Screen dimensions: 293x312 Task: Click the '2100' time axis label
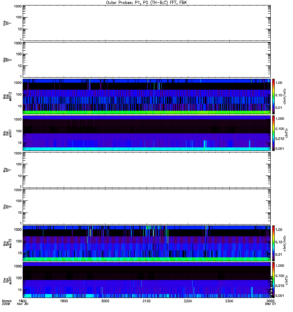pyautogui.click(x=146, y=301)
